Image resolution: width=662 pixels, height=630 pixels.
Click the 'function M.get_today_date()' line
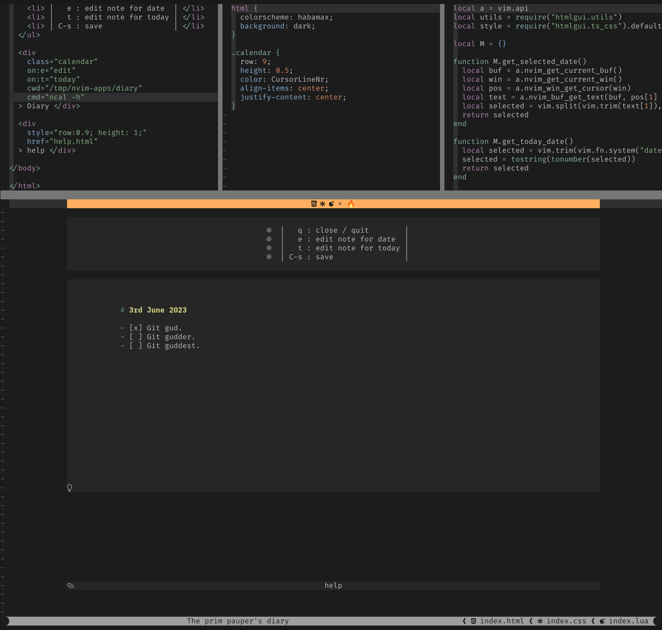tap(513, 142)
